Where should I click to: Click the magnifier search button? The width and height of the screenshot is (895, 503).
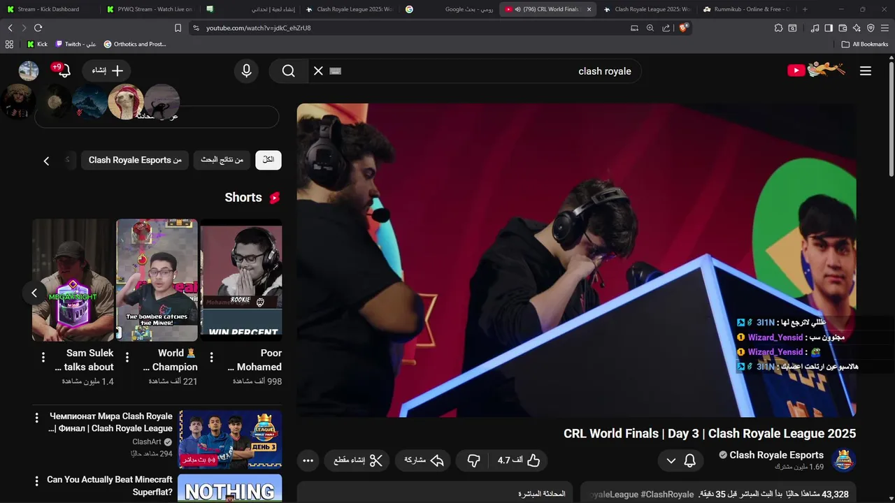(x=289, y=71)
